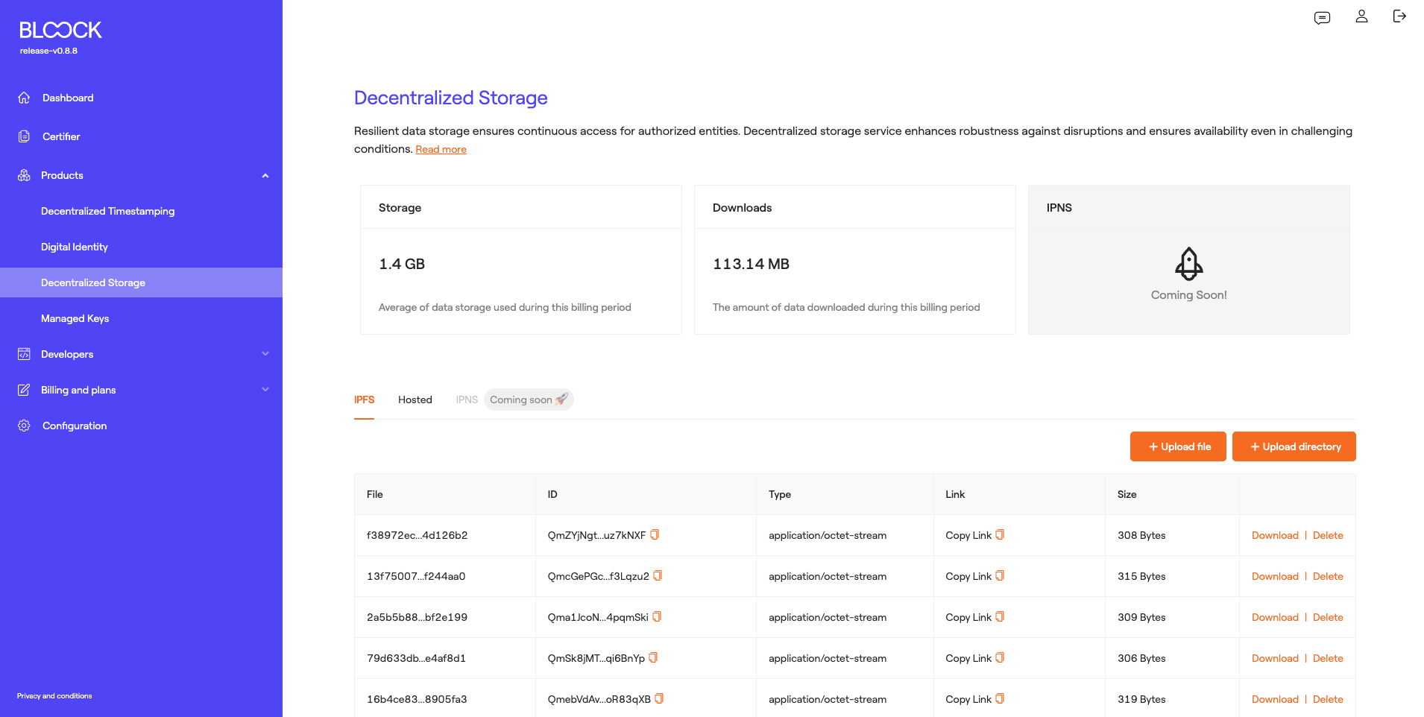Image resolution: width=1424 pixels, height=717 pixels.
Task: Collapse the Products menu chevron
Action: [x=265, y=176]
